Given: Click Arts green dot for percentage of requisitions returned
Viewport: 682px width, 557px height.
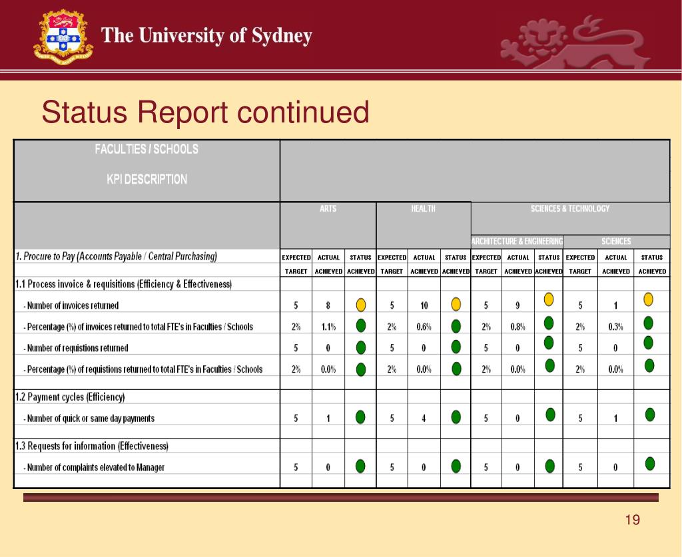Looking at the screenshot, I should (x=360, y=369).
